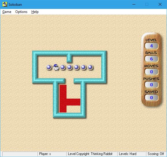167x157 pixels.
Task: Click the Sokoban window title text
Action: (15, 5)
